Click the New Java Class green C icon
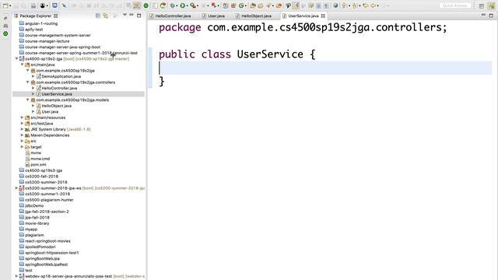This screenshot has height=280, width=498. click(x=241, y=5)
